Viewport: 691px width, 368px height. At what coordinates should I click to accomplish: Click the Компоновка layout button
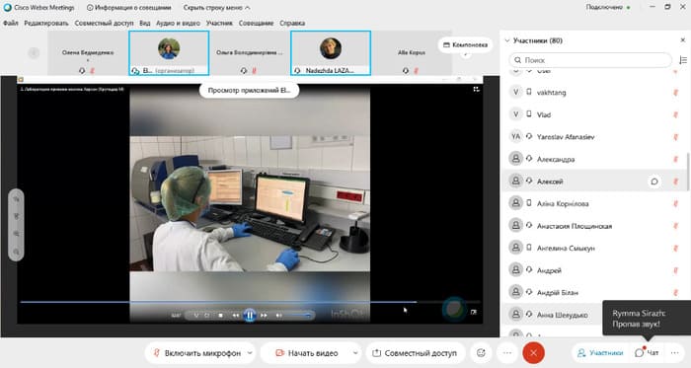pos(465,45)
